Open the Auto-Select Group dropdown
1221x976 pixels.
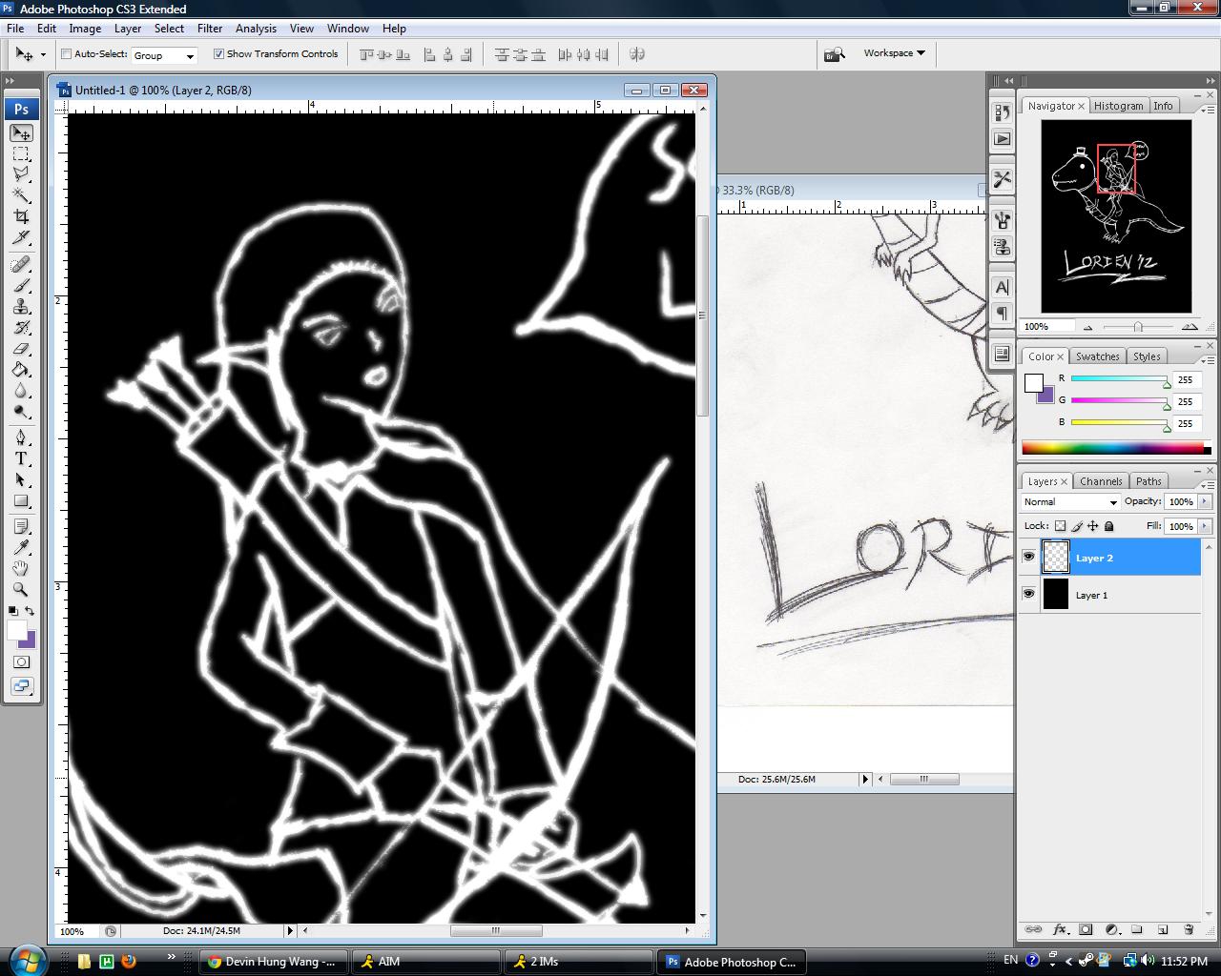(x=164, y=55)
